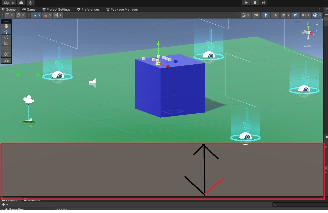Select the Rotate tool

pyautogui.click(x=6, y=37)
